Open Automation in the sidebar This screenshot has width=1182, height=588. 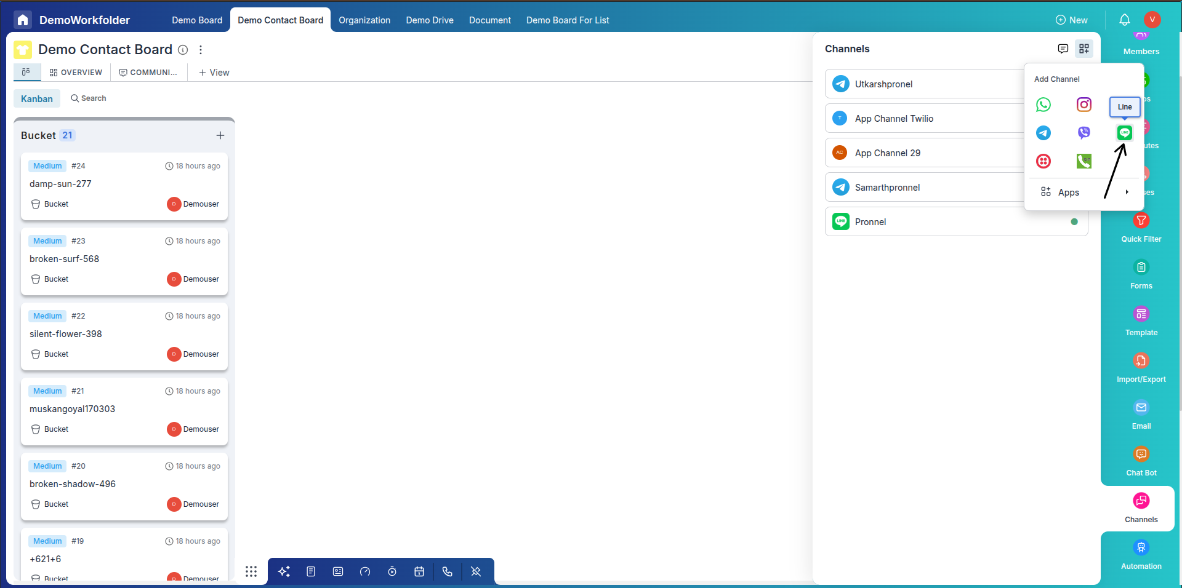(1141, 555)
